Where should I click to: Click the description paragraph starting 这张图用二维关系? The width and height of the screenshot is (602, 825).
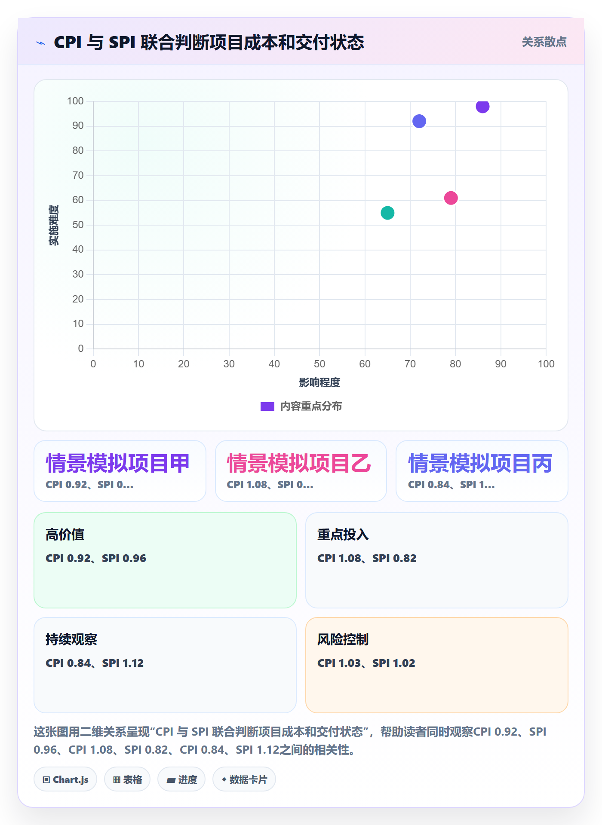click(290, 740)
